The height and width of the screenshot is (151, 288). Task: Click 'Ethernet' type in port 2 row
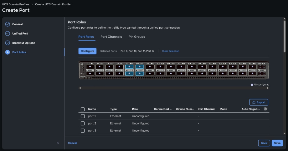(x=116, y=123)
